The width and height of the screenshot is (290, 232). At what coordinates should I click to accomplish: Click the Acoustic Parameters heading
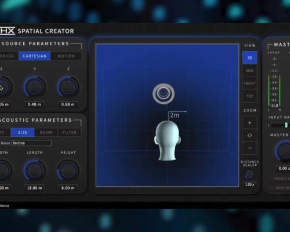click(x=36, y=120)
